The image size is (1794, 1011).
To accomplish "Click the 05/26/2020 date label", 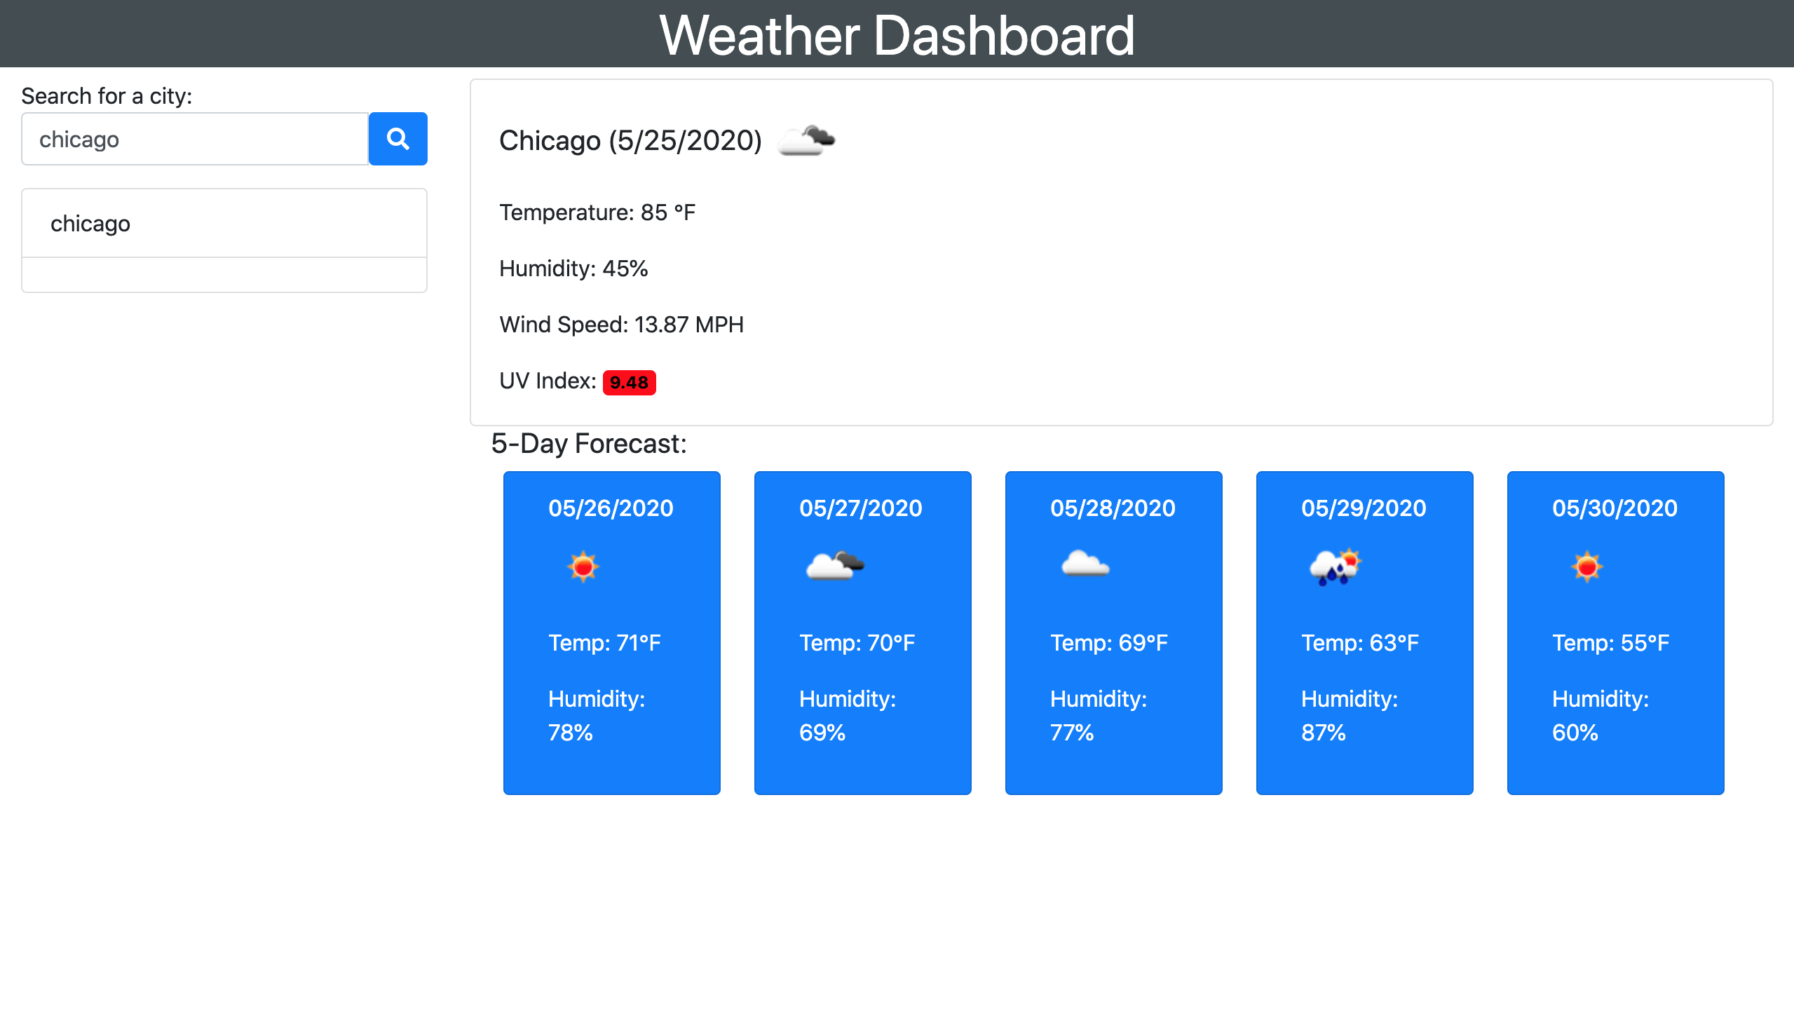I will tap(611, 508).
